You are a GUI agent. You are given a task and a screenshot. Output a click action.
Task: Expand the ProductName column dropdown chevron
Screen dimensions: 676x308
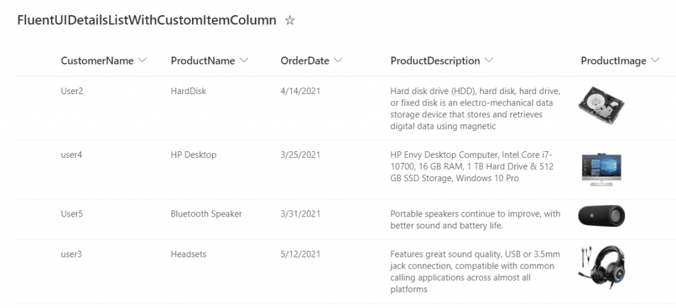click(x=244, y=61)
